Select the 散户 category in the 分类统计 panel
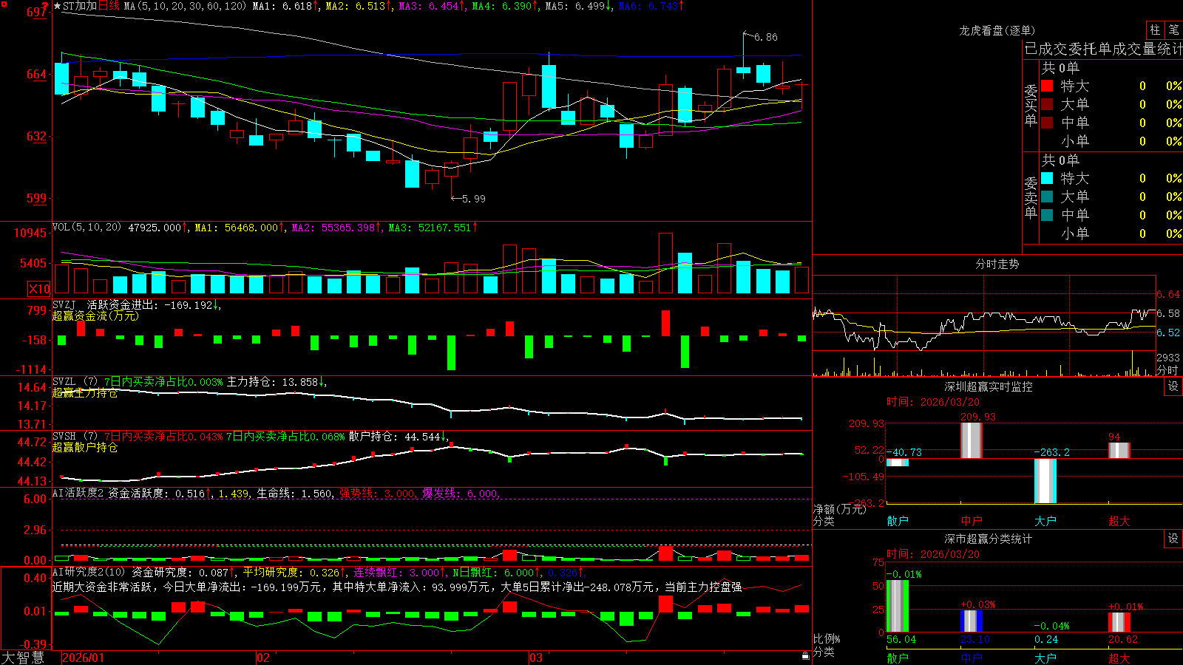The height and width of the screenshot is (665, 1183). point(898,658)
